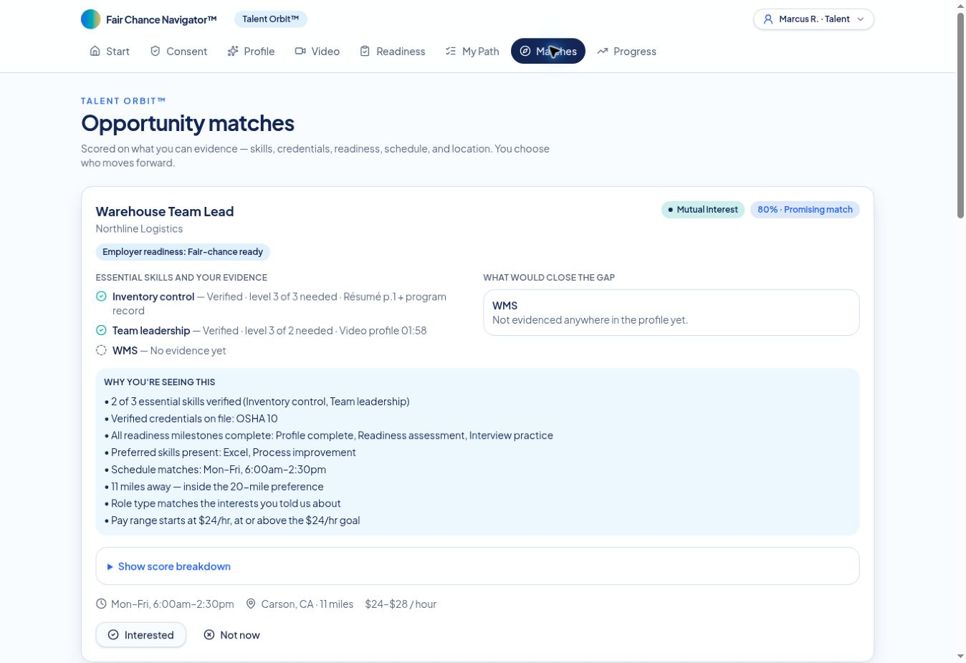Click the Fair Chance Navigator logo circle
Screen dimensions: 966x663
pyautogui.click(x=91, y=19)
